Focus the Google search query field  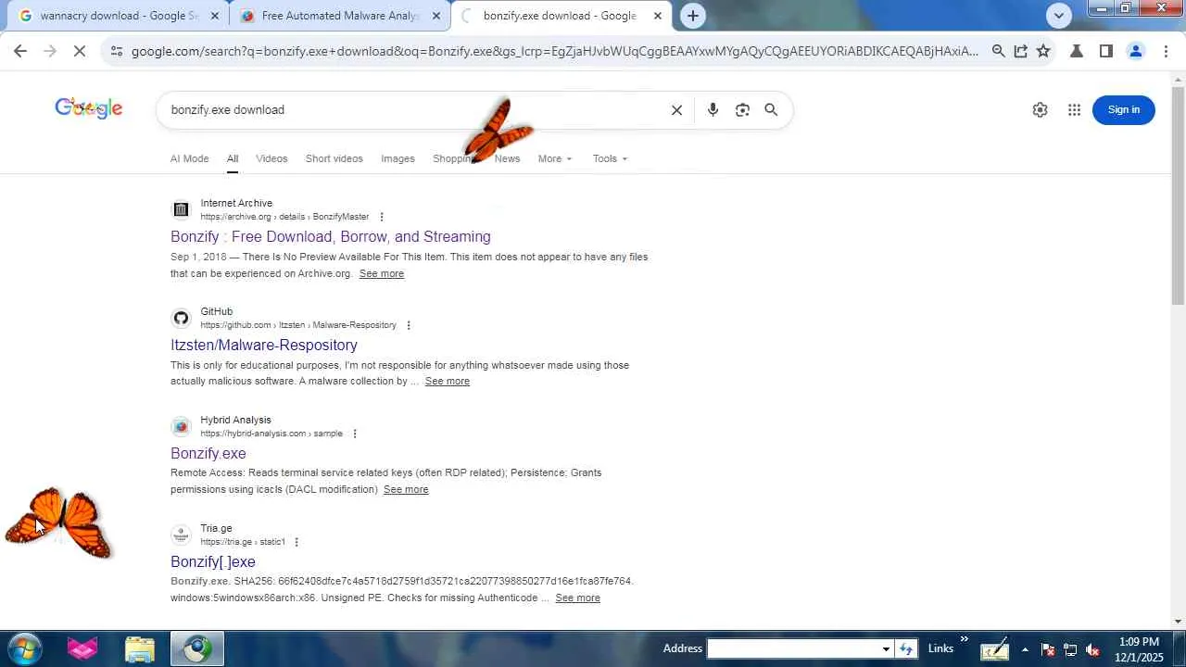pyautogui.click(x=412, y=110)
